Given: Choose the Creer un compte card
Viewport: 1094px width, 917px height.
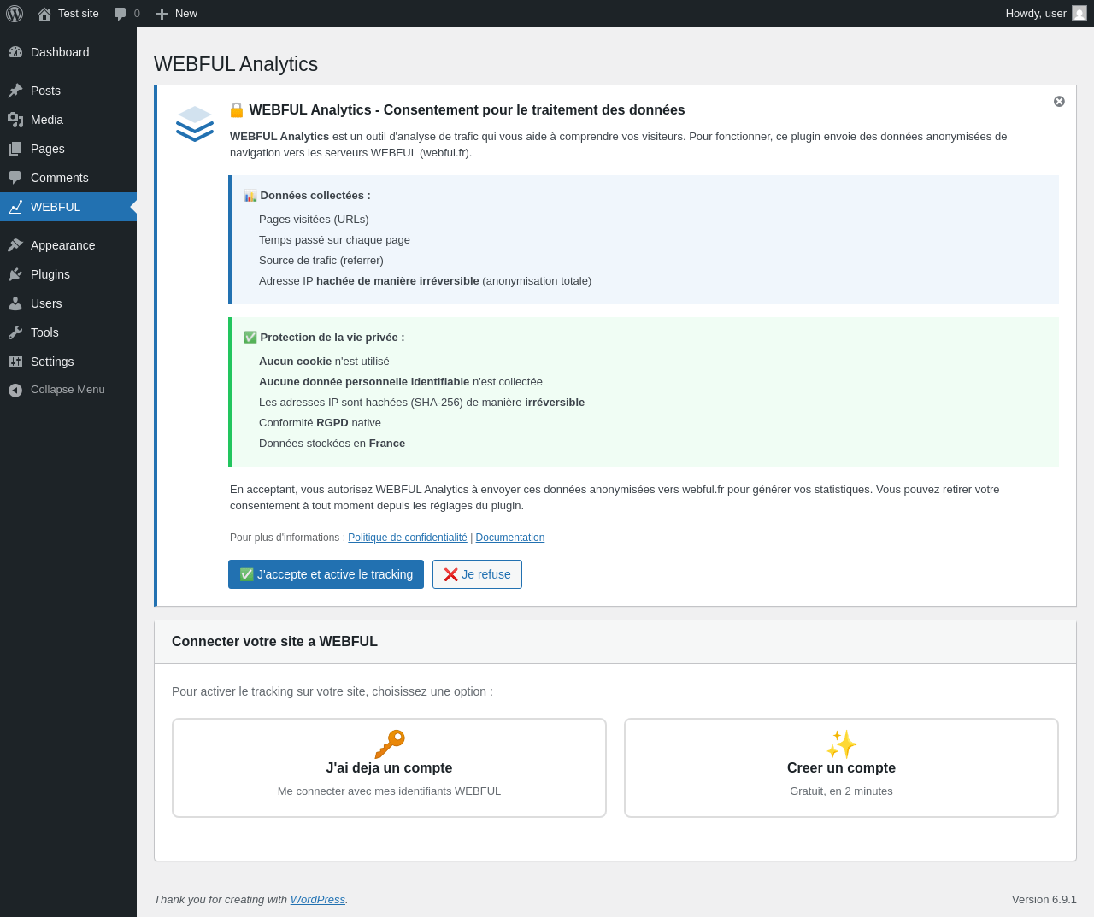Looking at the screenshot, I should 841,767.
